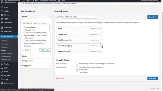Viewport: 163px width, 91px height.
Task: Click the comments icon in admin bar
Action: [28, 1]
